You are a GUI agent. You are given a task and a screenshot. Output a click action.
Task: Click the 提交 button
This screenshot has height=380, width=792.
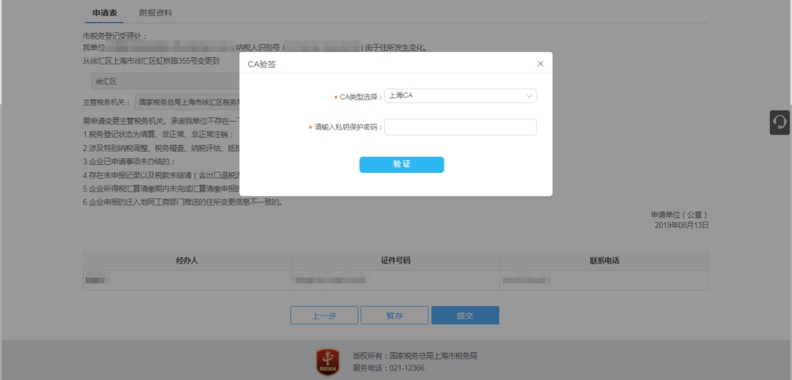click(465, 316)
